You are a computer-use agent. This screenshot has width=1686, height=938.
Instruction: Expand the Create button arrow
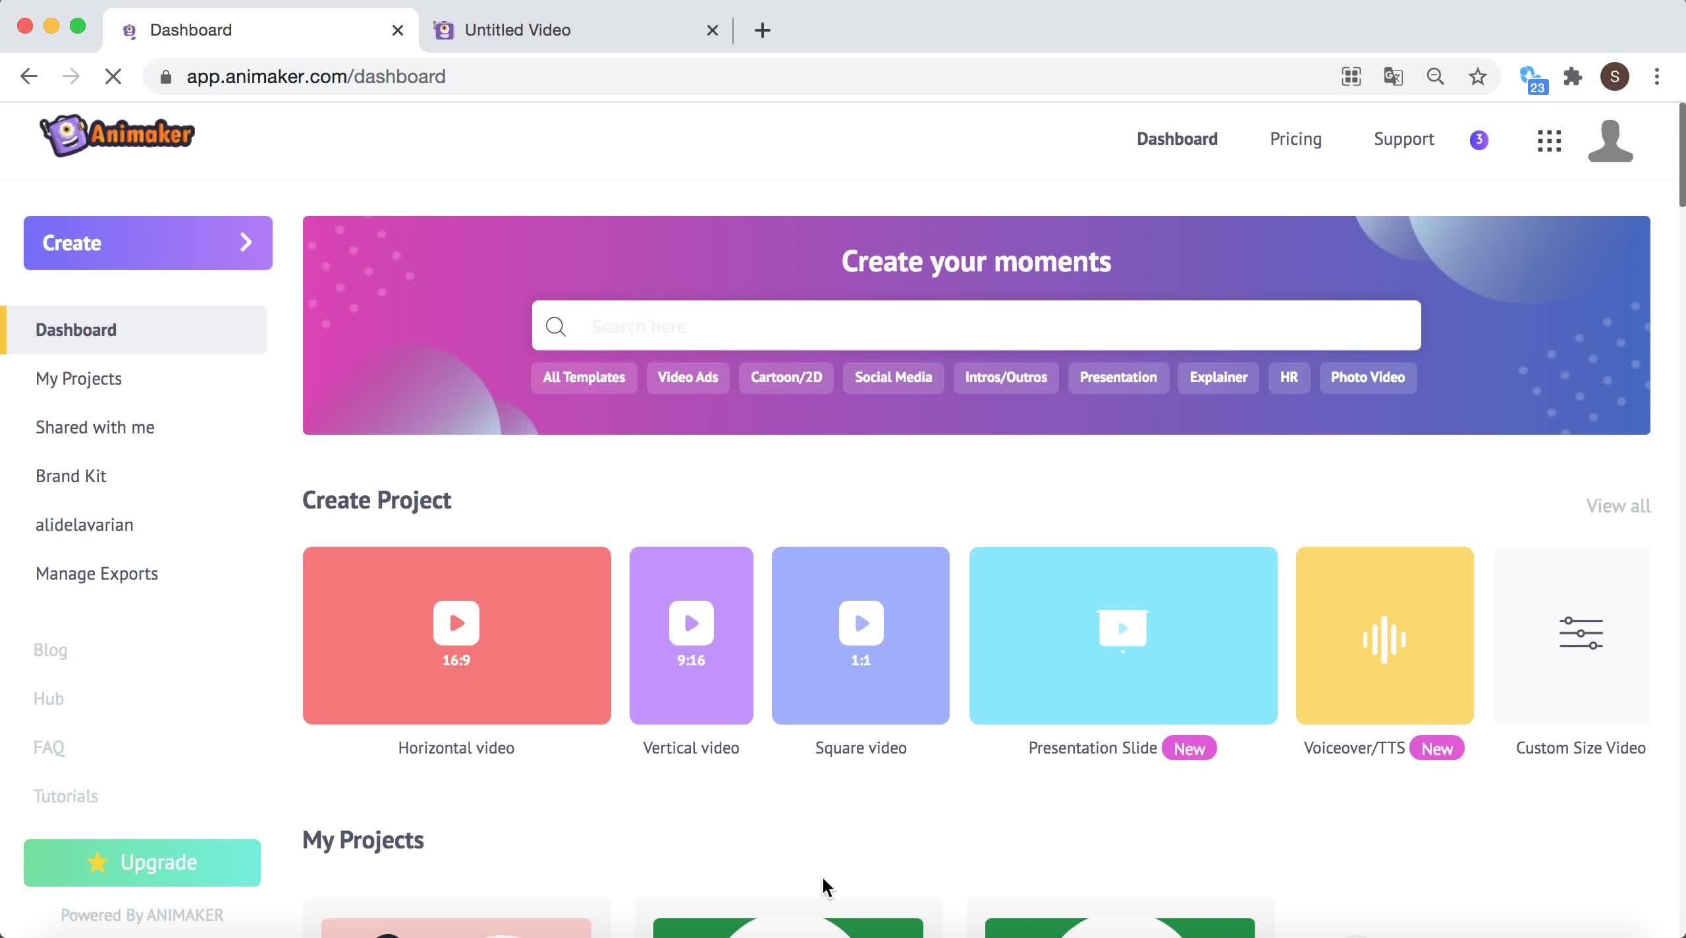(246, 242)
